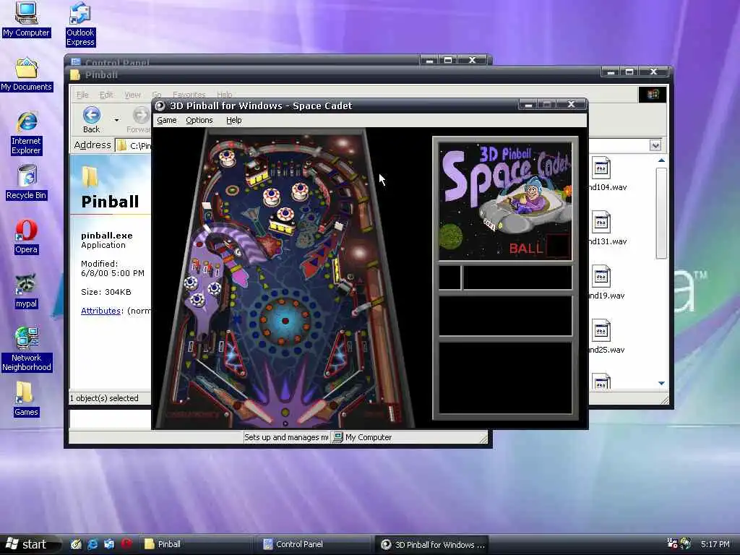740x555 pixels.
Task: Open My Documents desktop folder
Action: pyautogui.click(x=26, y=74)
